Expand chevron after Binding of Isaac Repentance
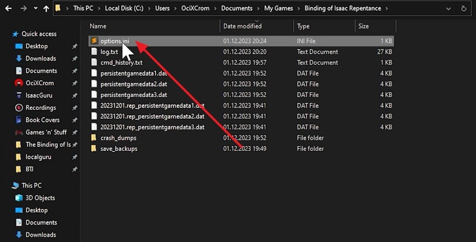 387,8
